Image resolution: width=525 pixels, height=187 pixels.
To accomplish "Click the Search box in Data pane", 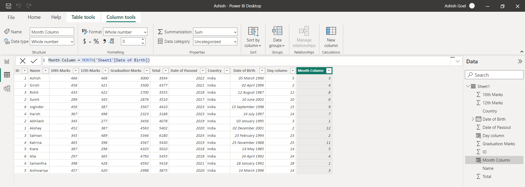I will 494,75.
